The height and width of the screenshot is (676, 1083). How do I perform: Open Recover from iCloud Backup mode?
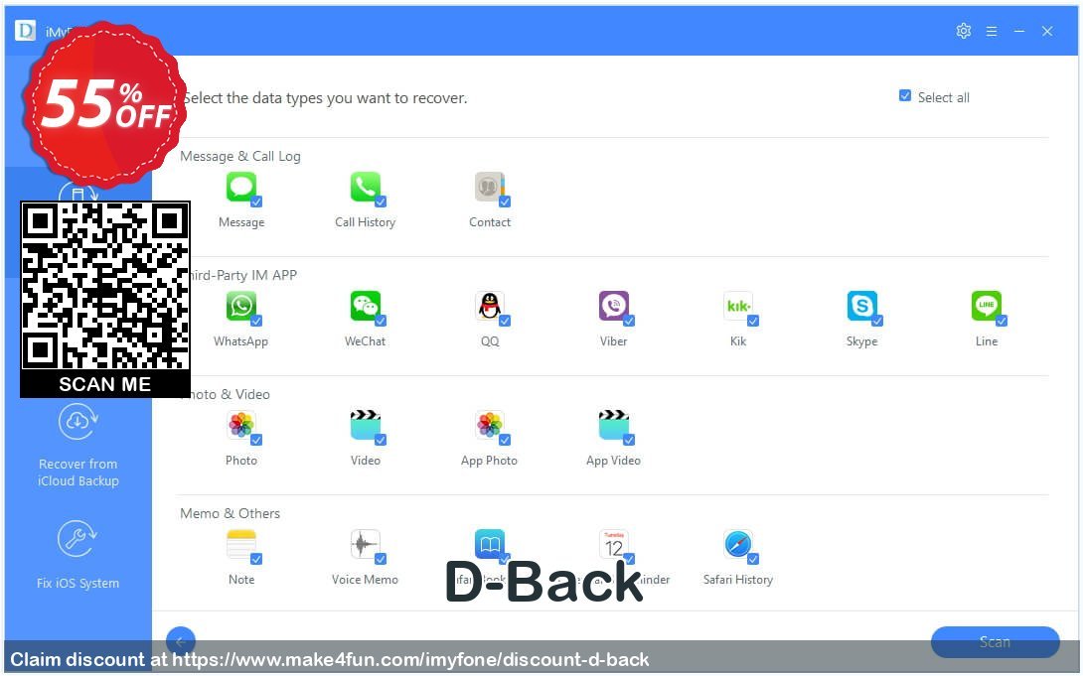[x=78, y=446]
